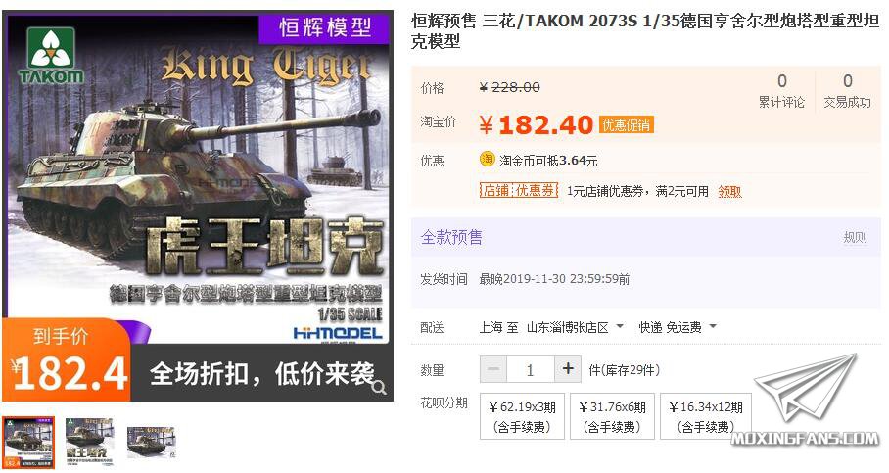This screenshot has height=473, width=889.
Task: Click the shipping deadline text 最晚2019-11-30
Action: click(554, 279)
